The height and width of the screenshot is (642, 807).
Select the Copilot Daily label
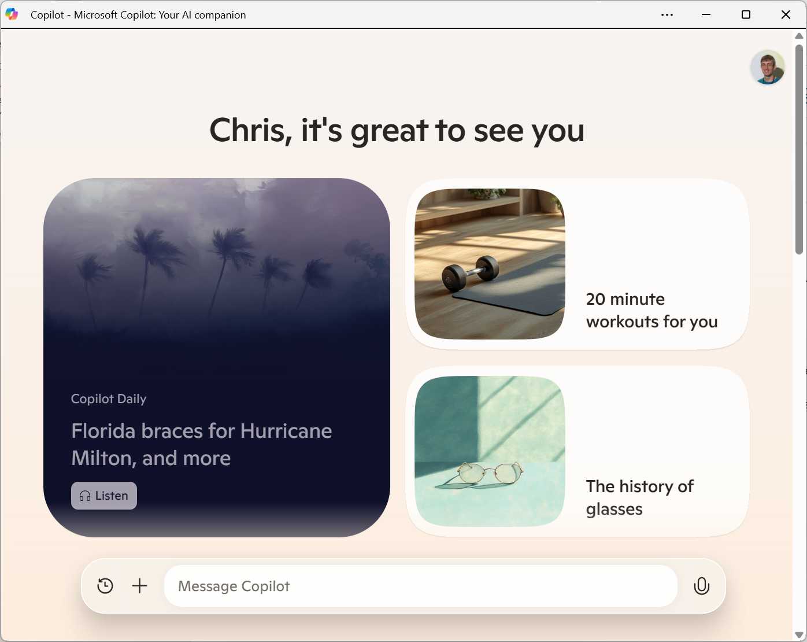tap(108, 399)
